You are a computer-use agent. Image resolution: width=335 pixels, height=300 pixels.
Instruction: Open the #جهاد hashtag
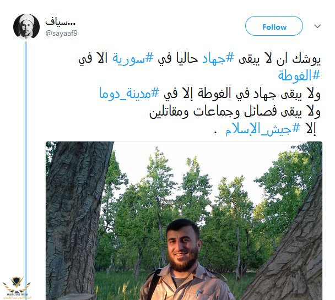pos(218,58)
